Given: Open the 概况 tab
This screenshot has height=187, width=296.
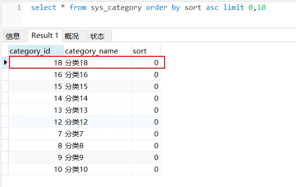Looking at the screenshot, I should (x=74, y=36).
